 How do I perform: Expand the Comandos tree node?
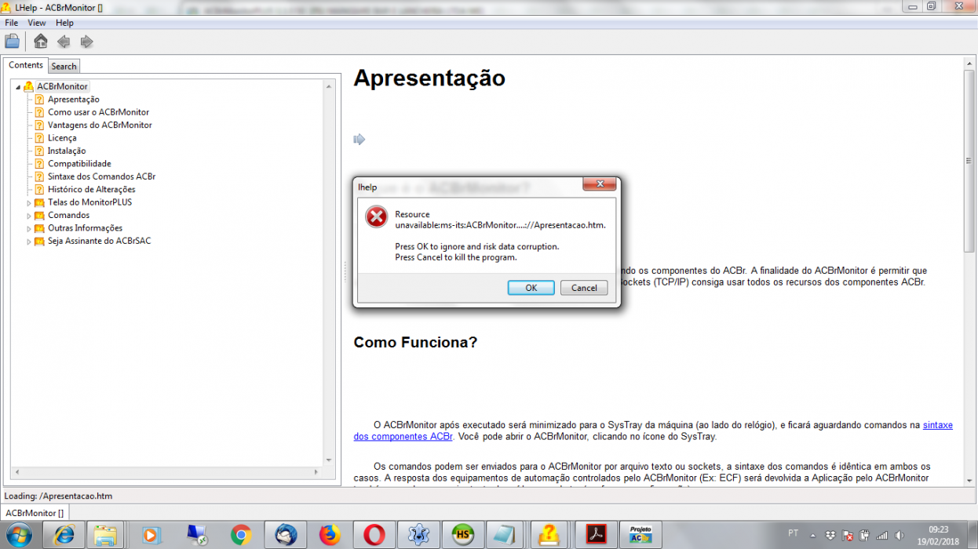[29, 216]
